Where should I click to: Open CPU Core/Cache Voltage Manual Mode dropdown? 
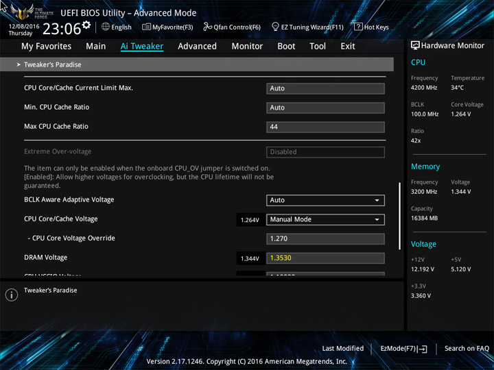pos(325,220)
